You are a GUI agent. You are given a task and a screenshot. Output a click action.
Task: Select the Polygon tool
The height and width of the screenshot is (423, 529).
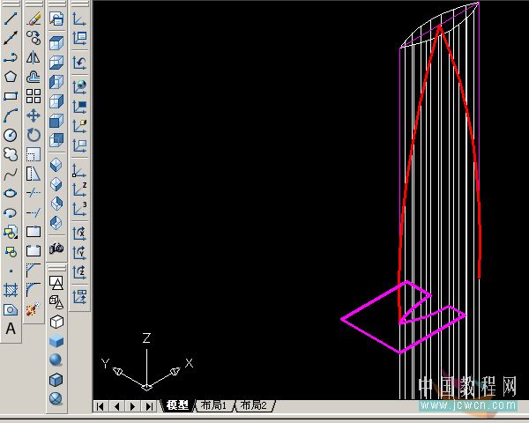coord(11,77)
